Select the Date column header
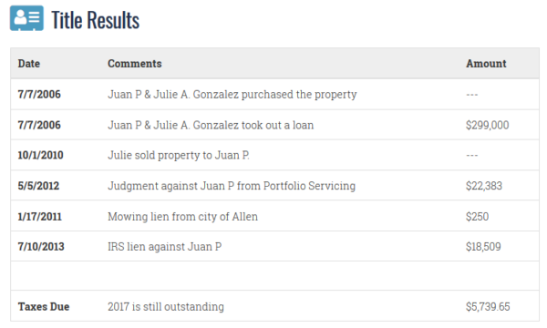The height and width of the screenshot is (328, 547). pyautogui.click(x=29, y=64)
